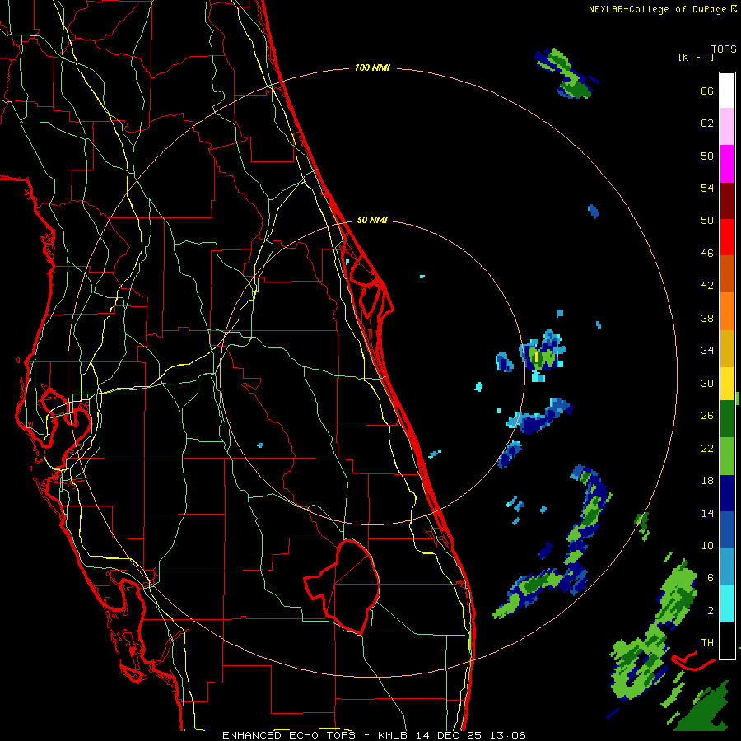This screenshot has width=741, height=741.
Task: Click the "50" legend value
Action: (707, 221)
